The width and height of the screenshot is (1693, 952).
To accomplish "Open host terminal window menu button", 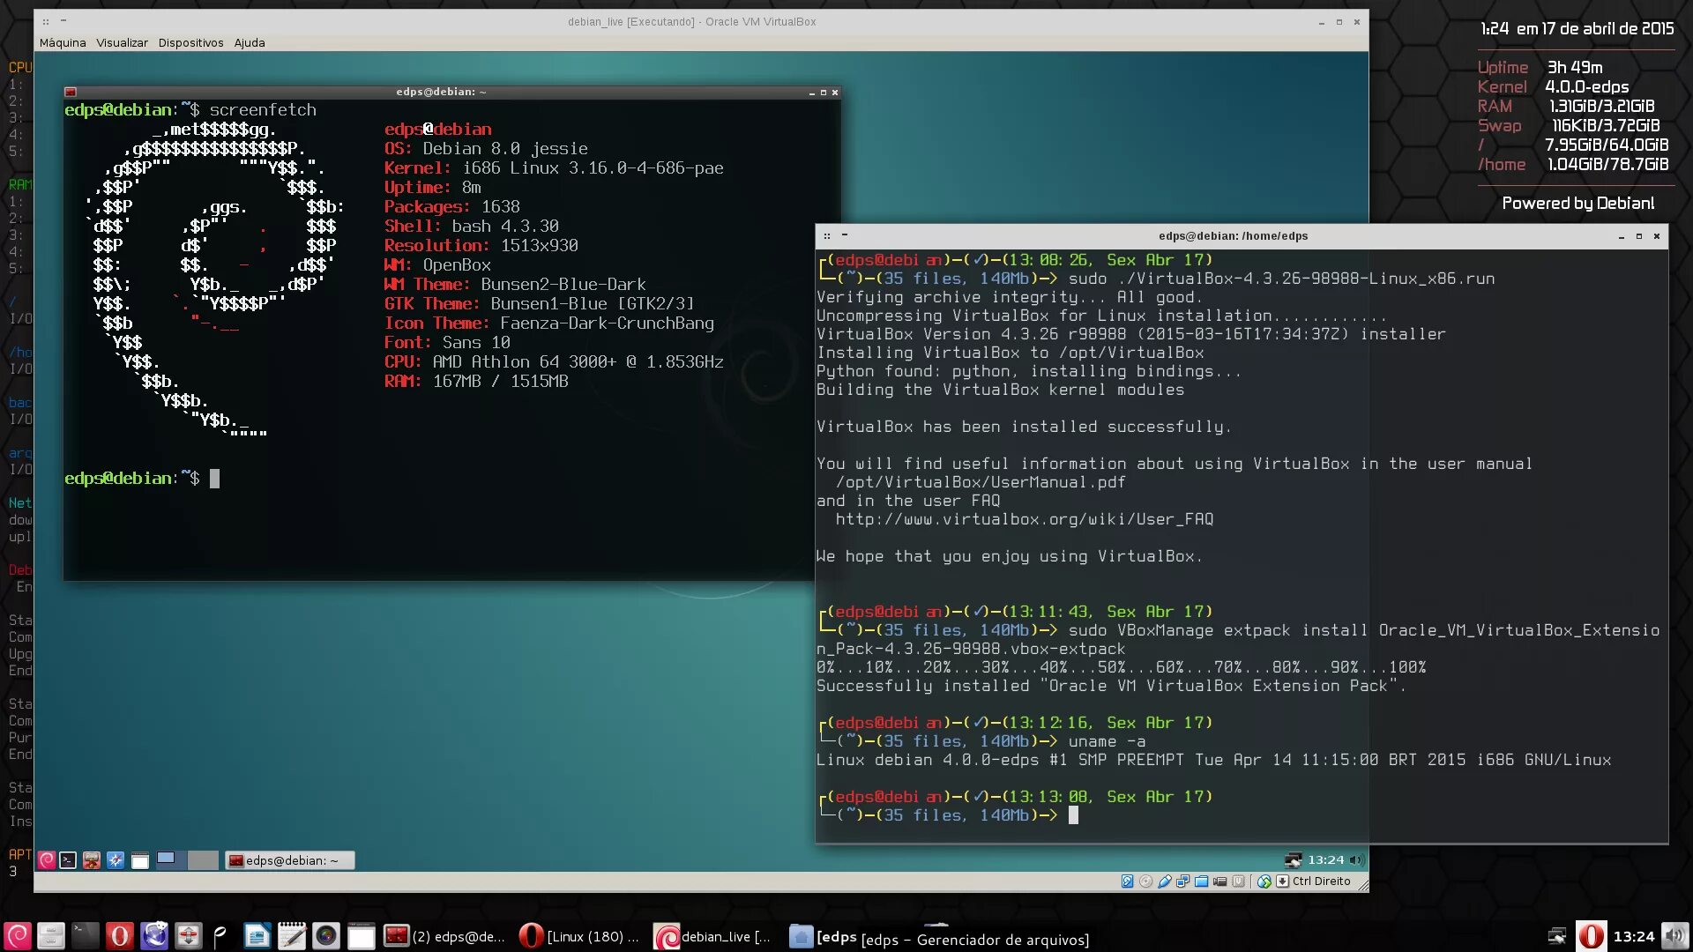I will point(826,235).
